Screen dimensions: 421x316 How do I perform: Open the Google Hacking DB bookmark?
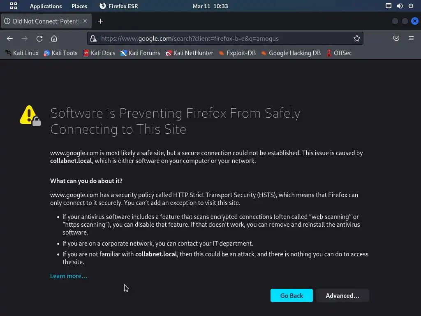(291, 53)
